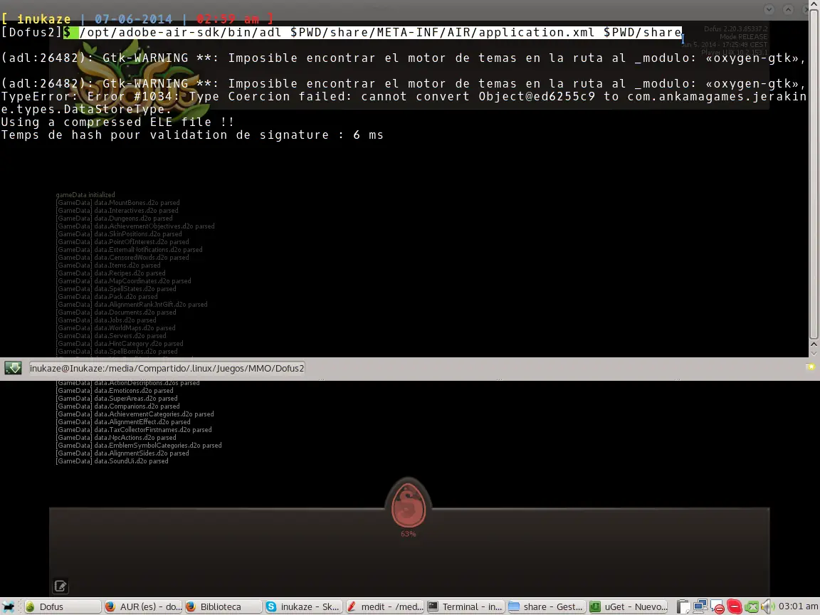Open the applications menu launcher icon
The image size is (820, 615).
9,606
